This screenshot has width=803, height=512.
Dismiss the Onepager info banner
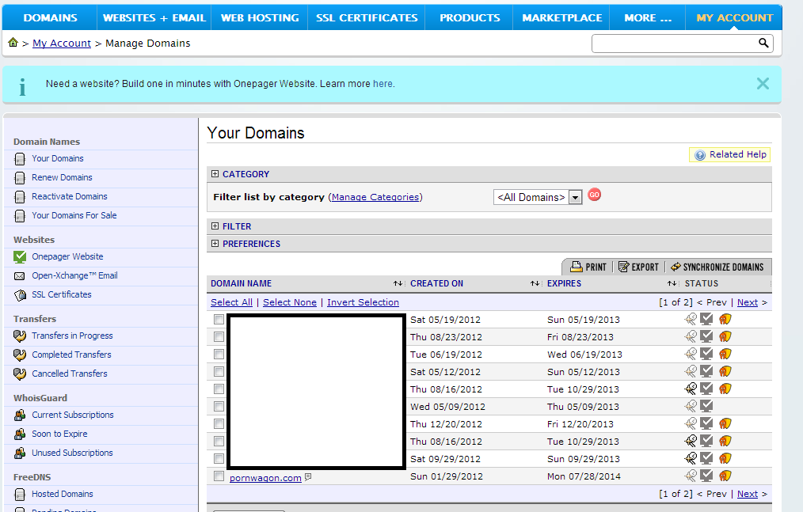pos(763,84)
